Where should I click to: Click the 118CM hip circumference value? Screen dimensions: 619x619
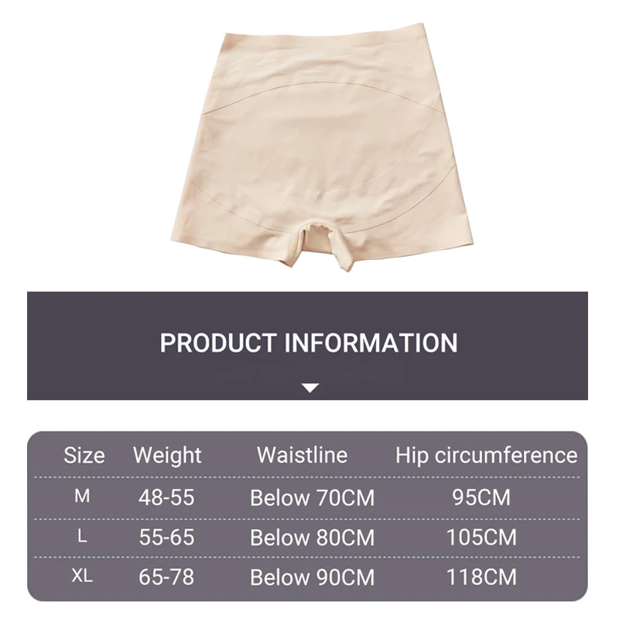[481, 576]
